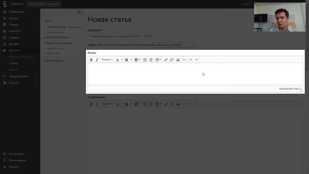Viewport: 309px width, 174px height.
Task: Apply background color in the Анонс editor
Action: point(126,60)
